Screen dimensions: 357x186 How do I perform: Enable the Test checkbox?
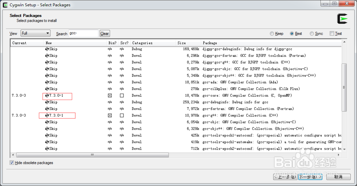[x=332, y=34]
